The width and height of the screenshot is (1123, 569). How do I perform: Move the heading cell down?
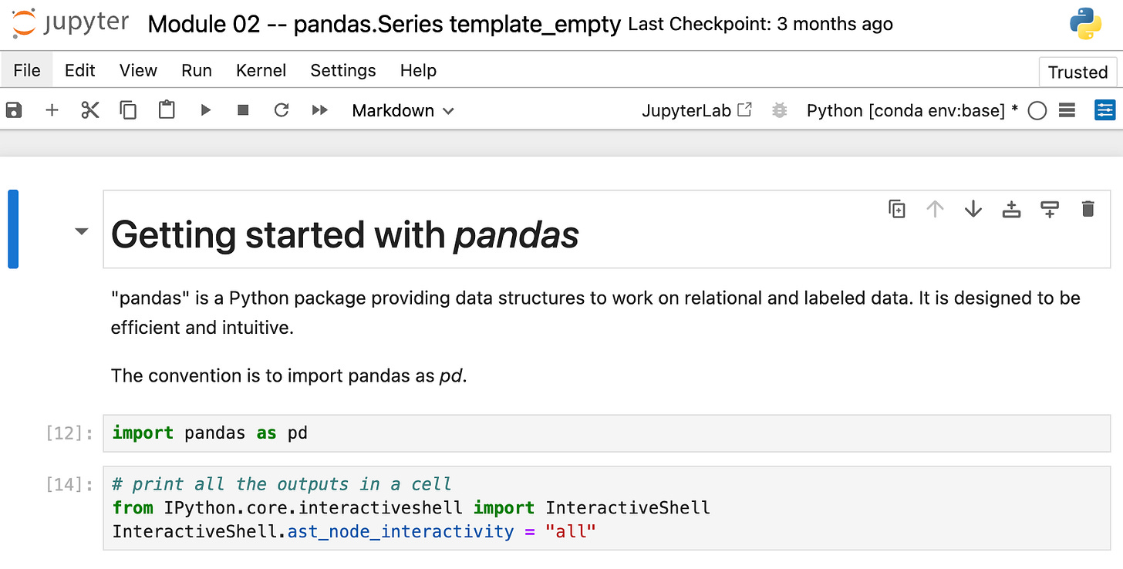click(x=973, y=209)
